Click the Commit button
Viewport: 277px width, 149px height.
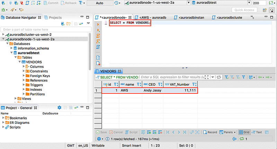click(51, 3)
